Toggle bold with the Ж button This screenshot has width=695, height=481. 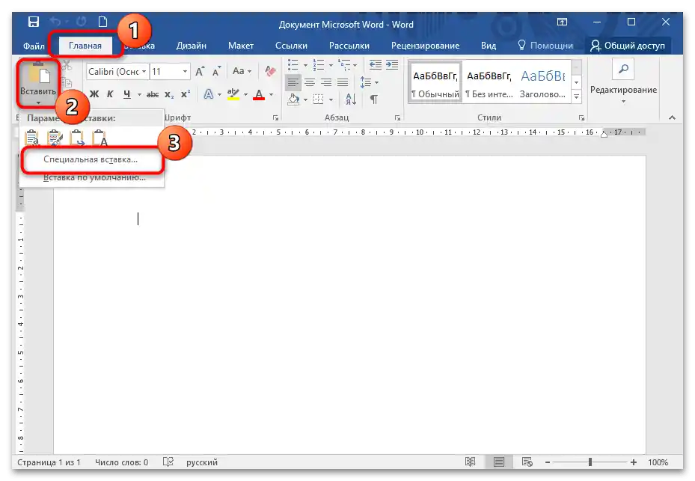tap(94, 94)
